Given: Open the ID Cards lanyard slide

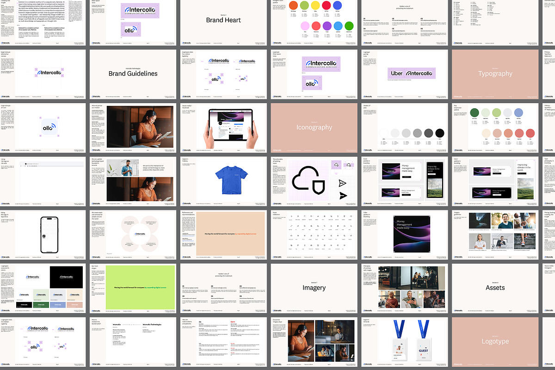Looking at the screenshot, I should 405,341.
